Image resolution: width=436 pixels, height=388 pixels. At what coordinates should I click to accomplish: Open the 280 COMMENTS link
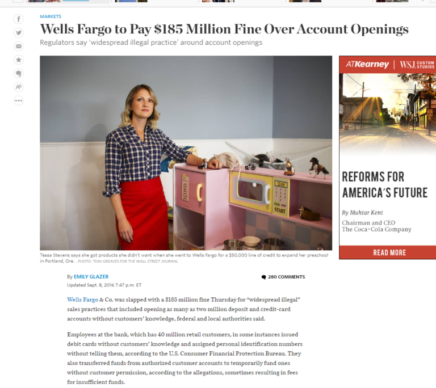point(286,277)
